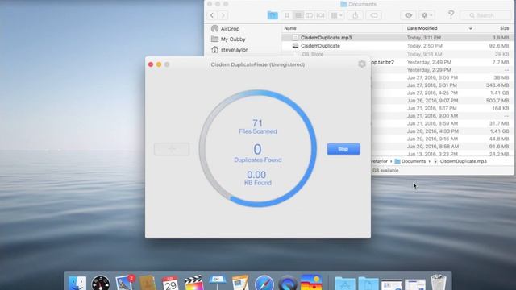
Task: Click the Finder Search field
Action: point(486,15)
